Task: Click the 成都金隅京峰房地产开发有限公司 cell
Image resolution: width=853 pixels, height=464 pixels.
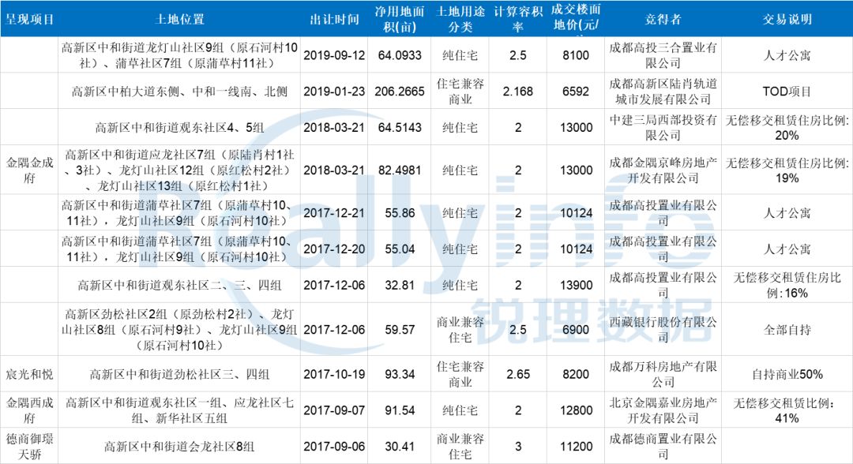Action: click(663, 170)
